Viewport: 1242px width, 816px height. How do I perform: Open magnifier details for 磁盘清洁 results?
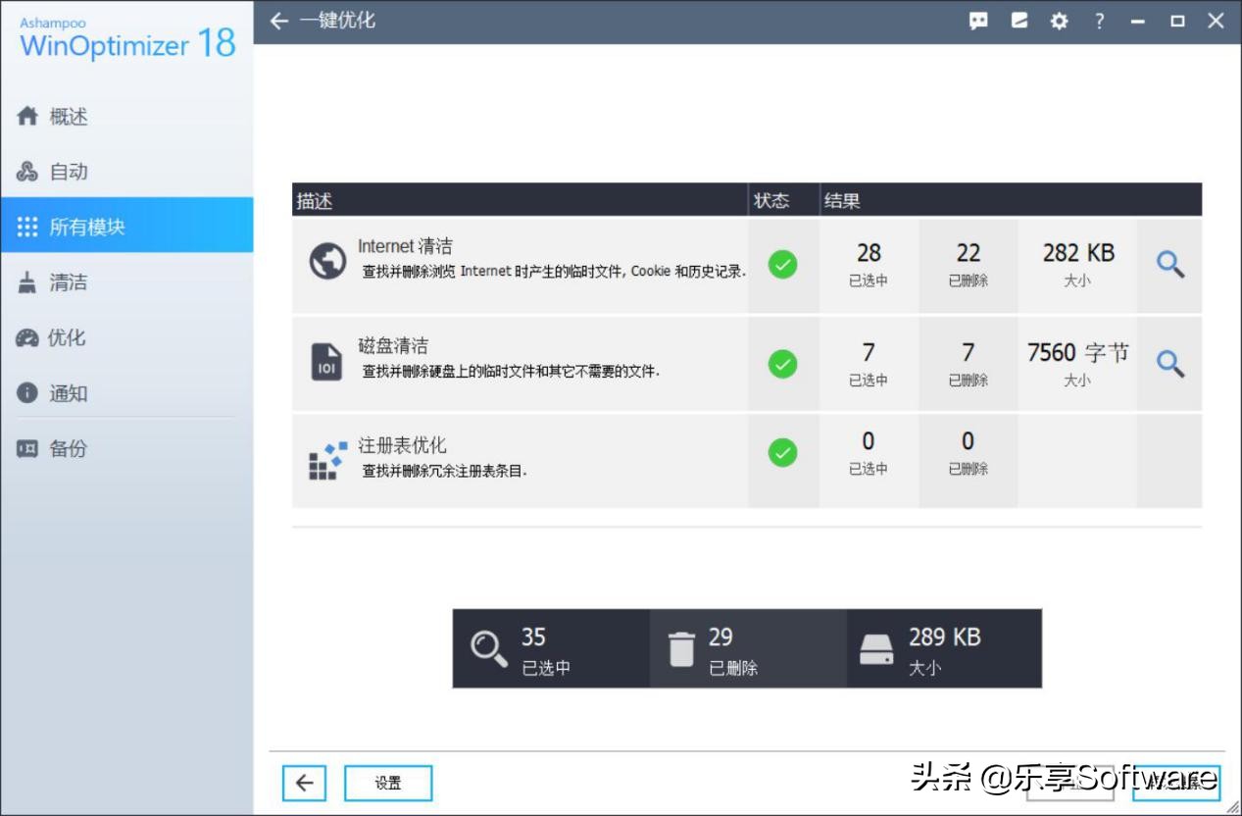click(x=1168, y=363)
